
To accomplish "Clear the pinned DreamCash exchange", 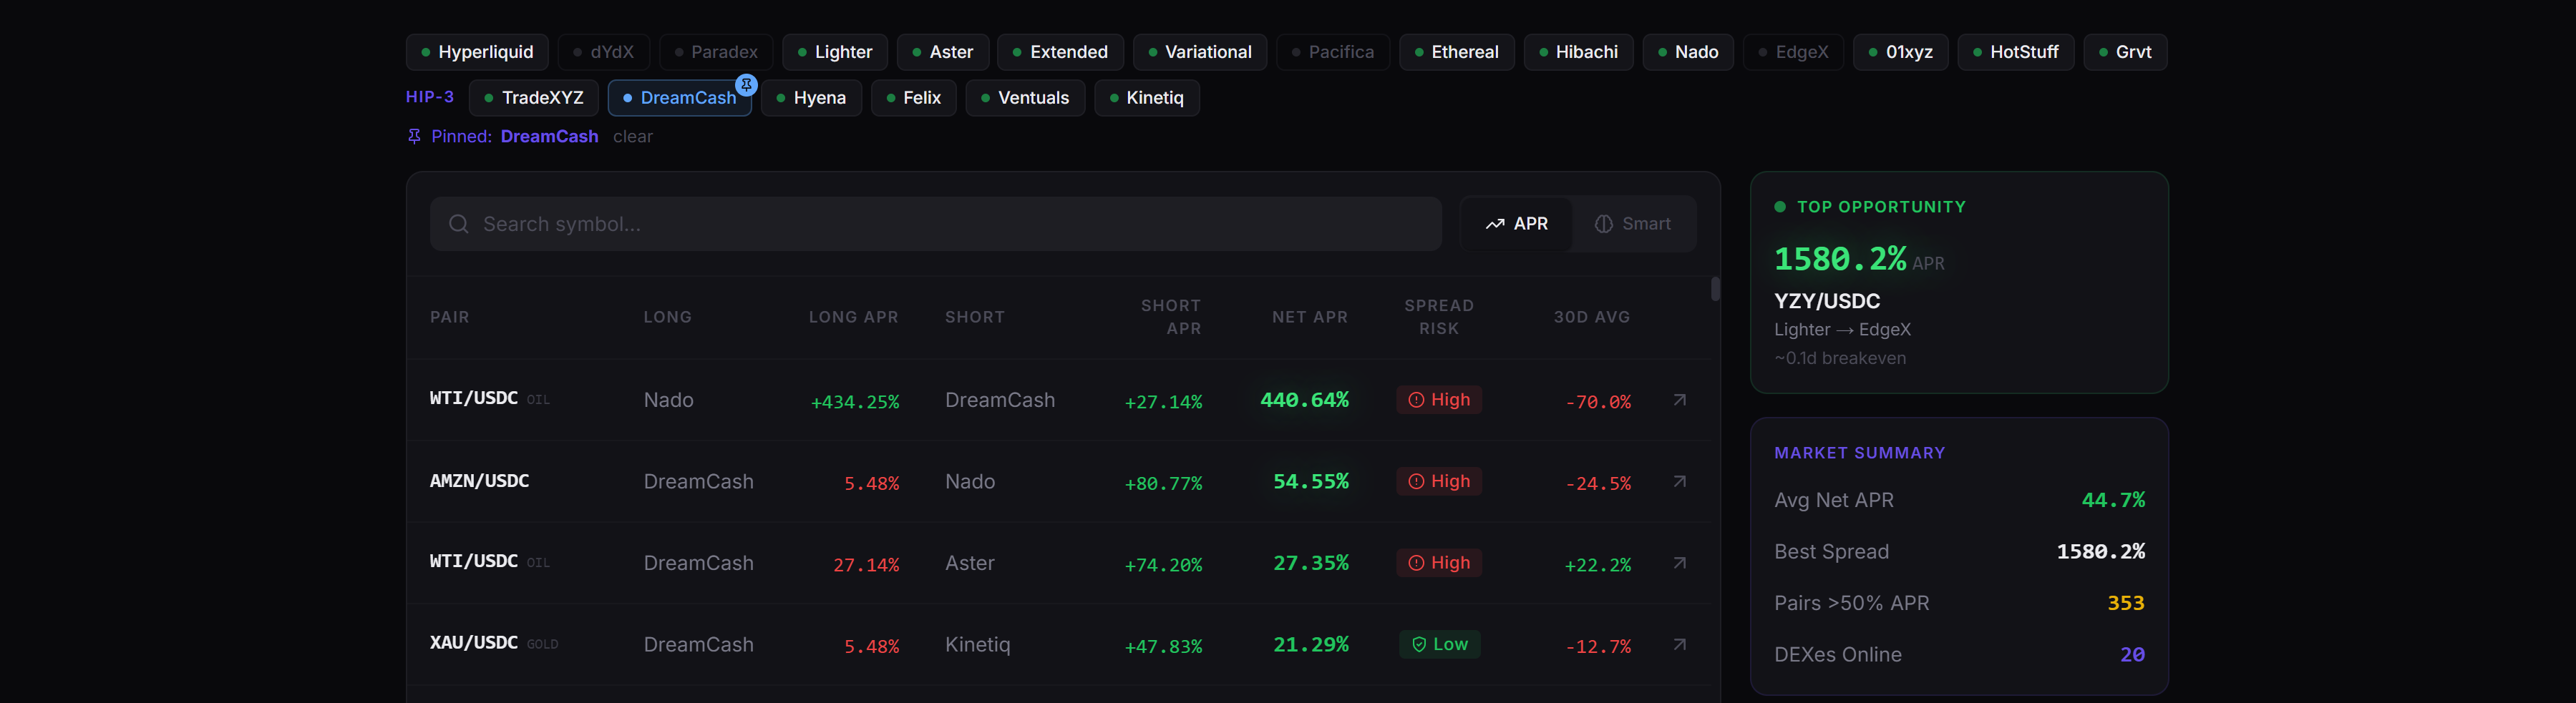I will coord(633,137).
